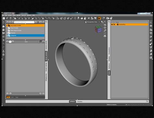Click the circled question mark help icon
Image resolution: width=154 pixels, height=118 pixels.
[10, 18]
